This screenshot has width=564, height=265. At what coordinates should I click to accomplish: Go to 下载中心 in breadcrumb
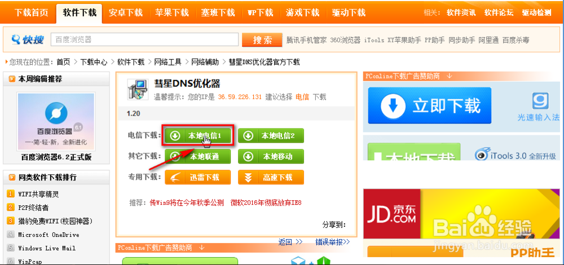coord(94,62)
